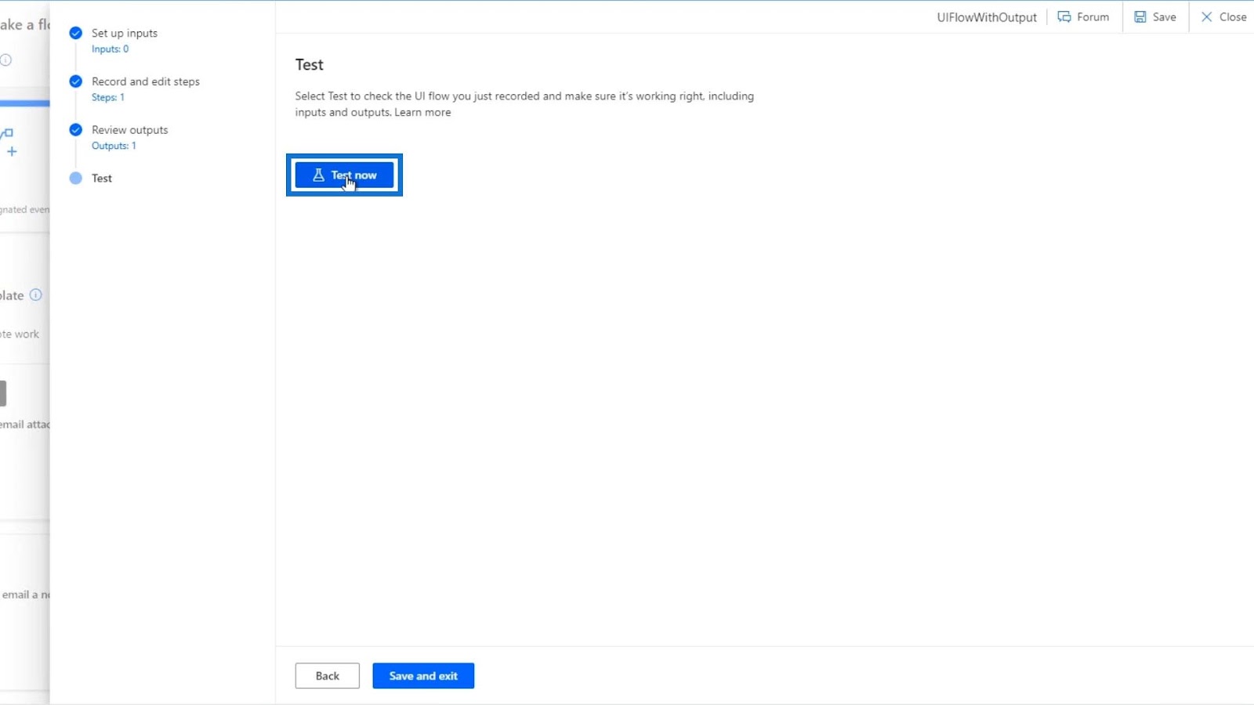Save the UI flow from top bar
This screenshot has width=1254, height=705.
1155,17
